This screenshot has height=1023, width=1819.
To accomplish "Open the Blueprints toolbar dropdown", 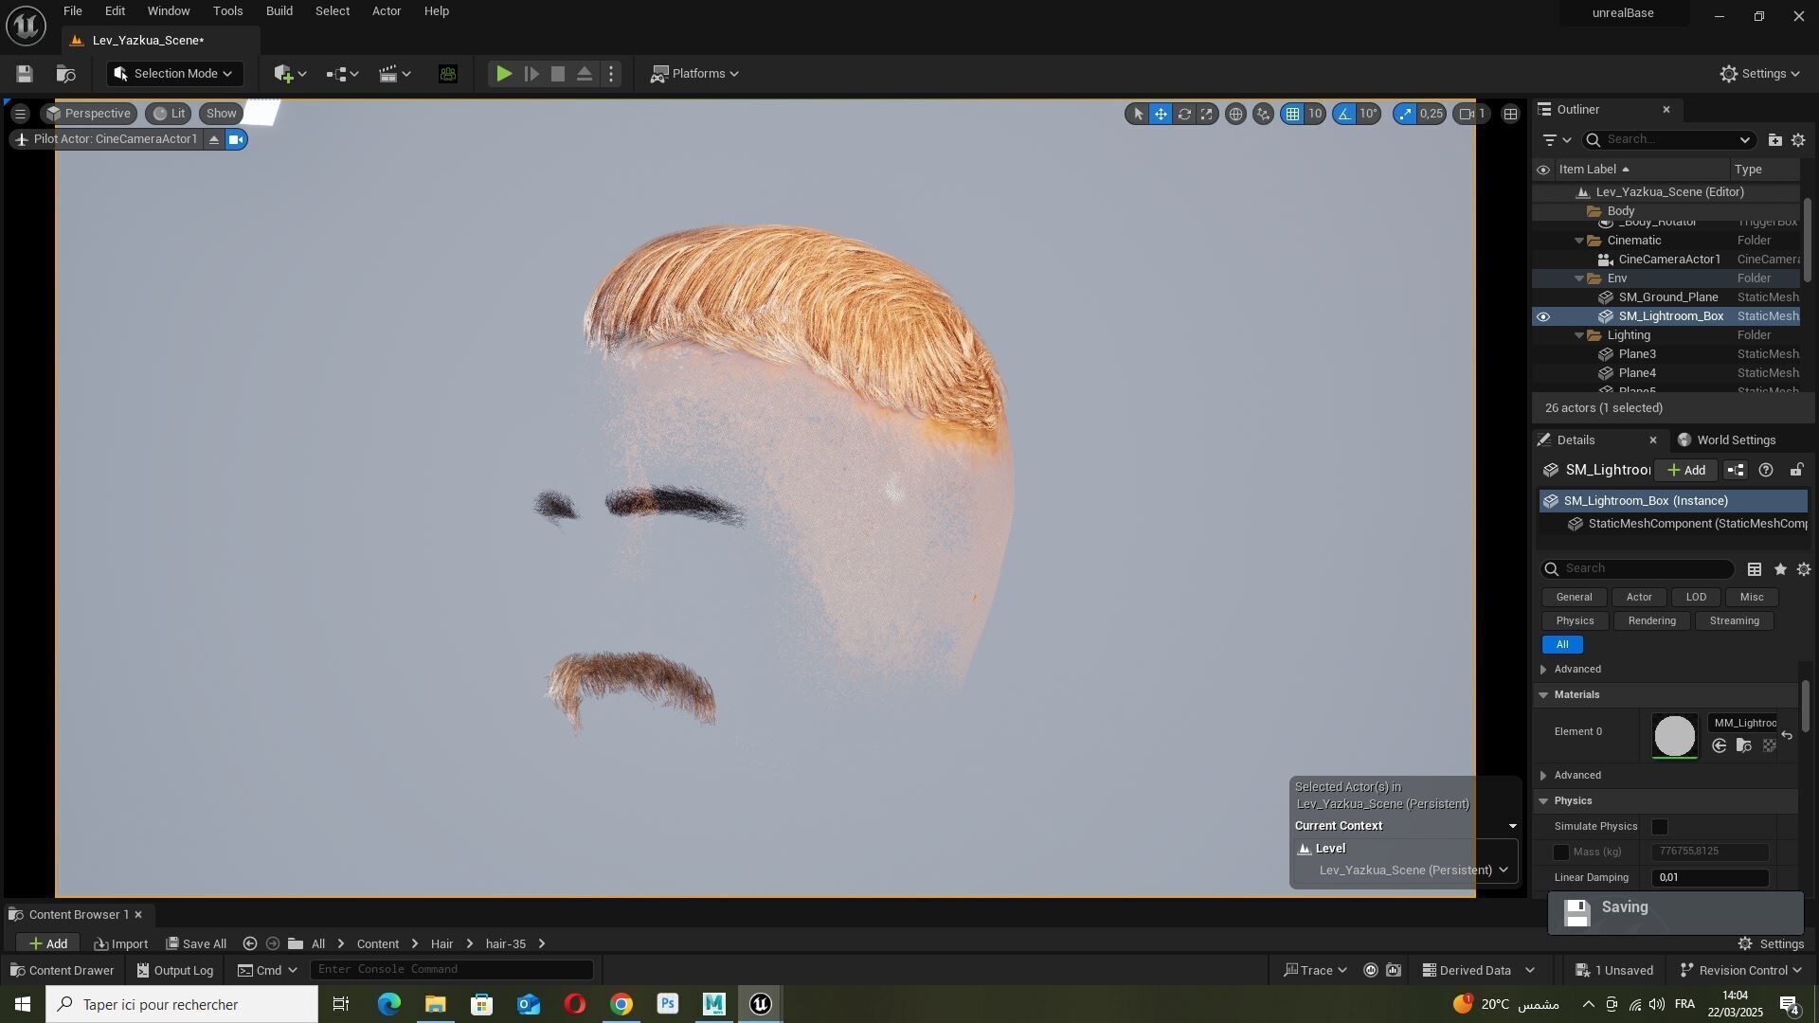I will [x=342, y=74].
